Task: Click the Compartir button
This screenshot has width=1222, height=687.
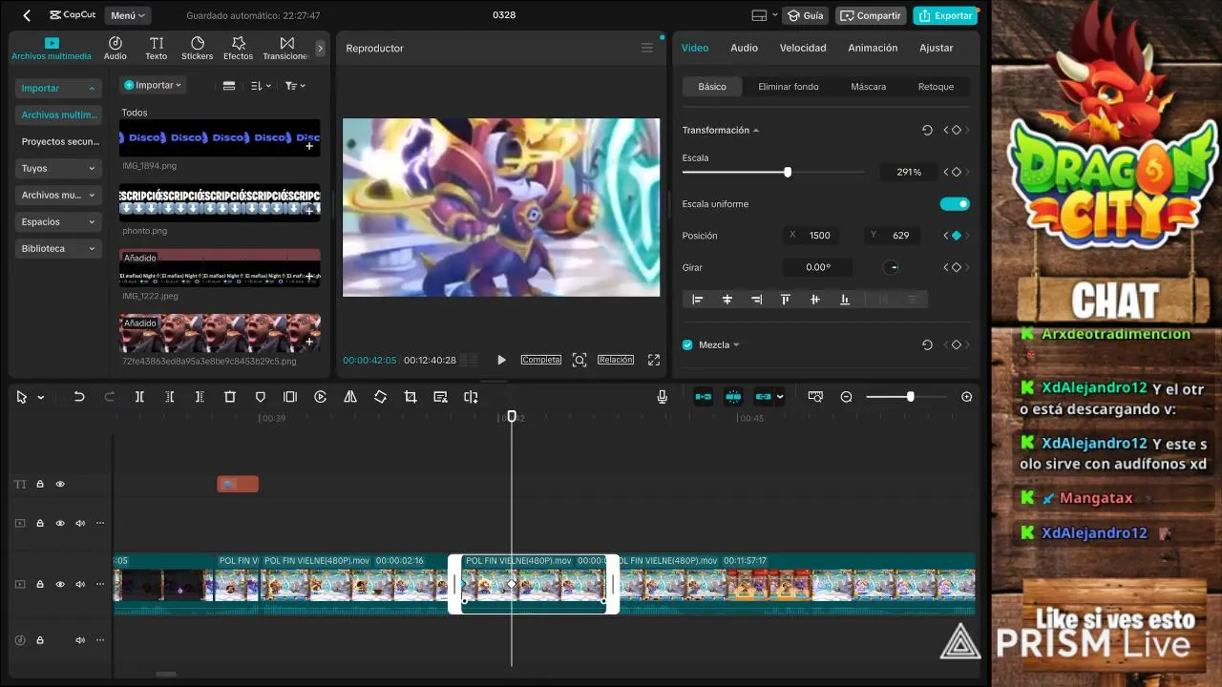Action: pos(871,15)
